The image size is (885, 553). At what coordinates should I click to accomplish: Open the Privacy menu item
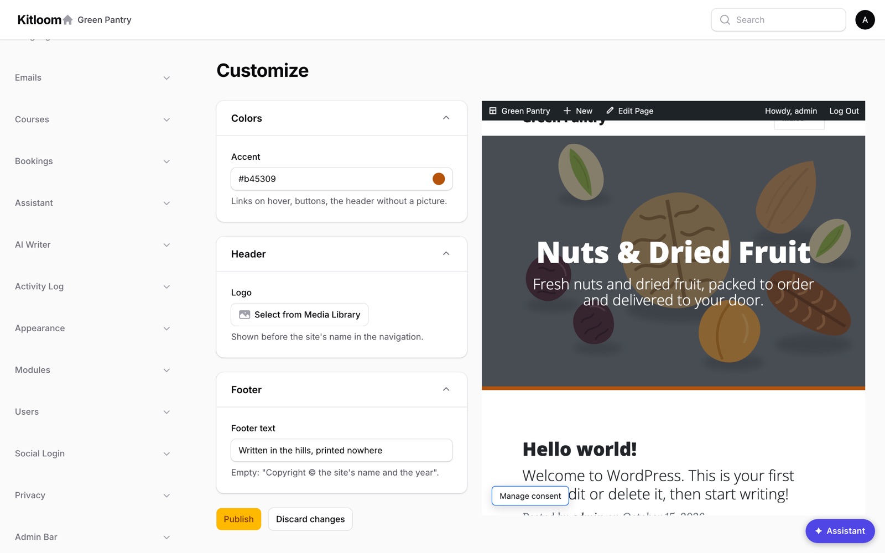pos(92,495)
